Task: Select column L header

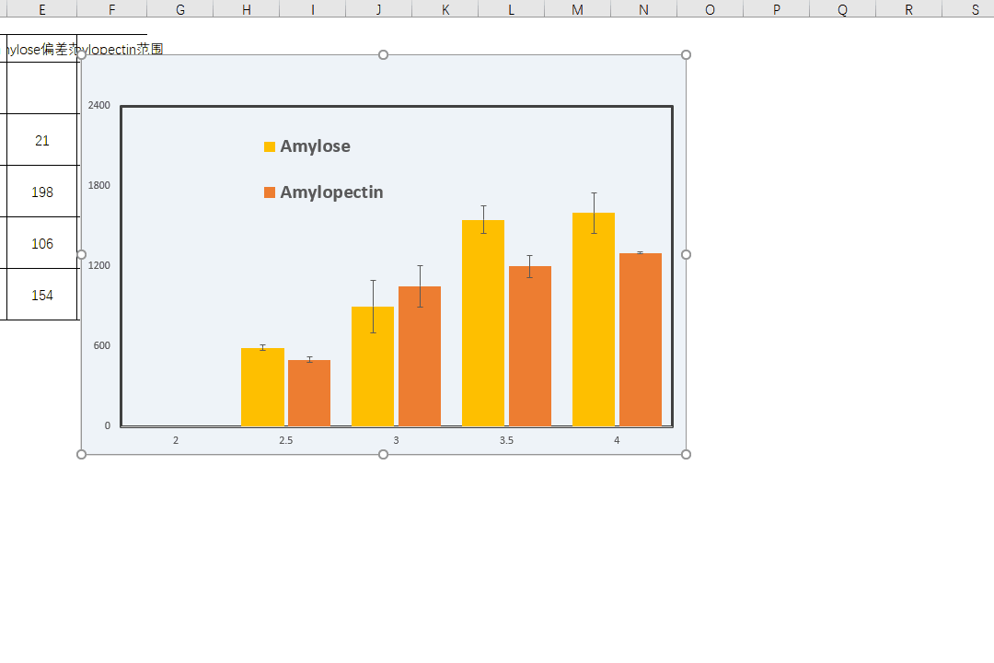Action: [x=511, y=9]
